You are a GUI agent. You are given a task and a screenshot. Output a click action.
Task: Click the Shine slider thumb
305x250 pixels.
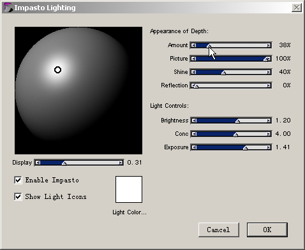coord(223,73)
